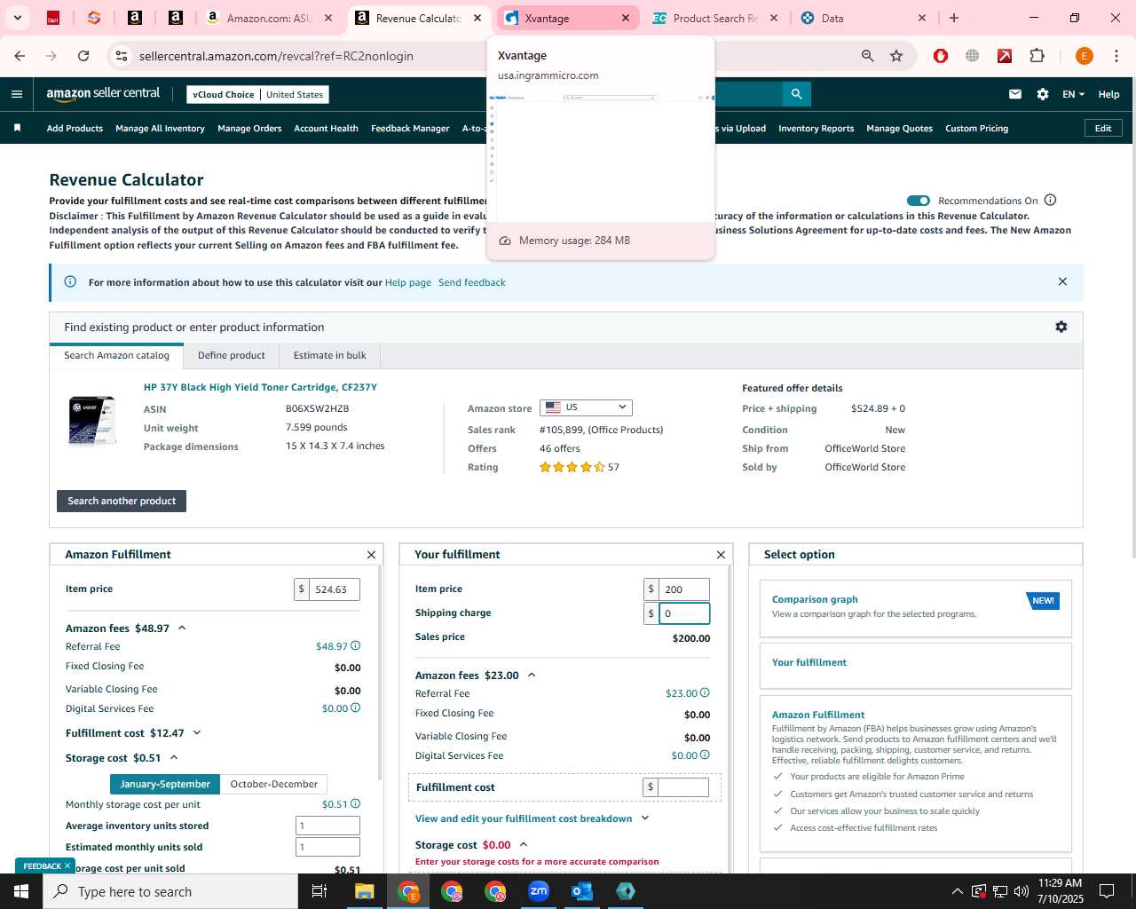Open Account Health menu item
The height and width of the screenshot is (909, 1136).
326,128
